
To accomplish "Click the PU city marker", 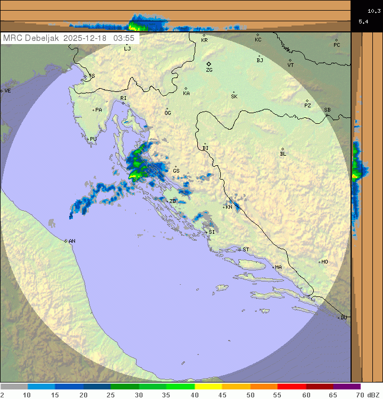I will (88, 139).
